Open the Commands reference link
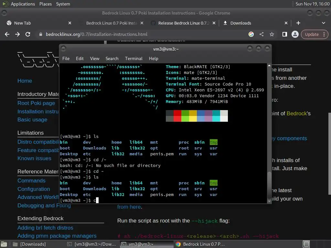 [31, 181]
